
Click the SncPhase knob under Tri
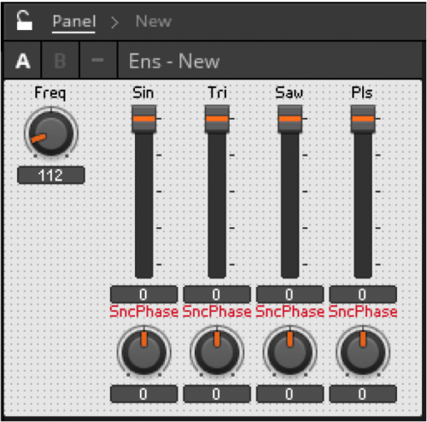[217, 352]
